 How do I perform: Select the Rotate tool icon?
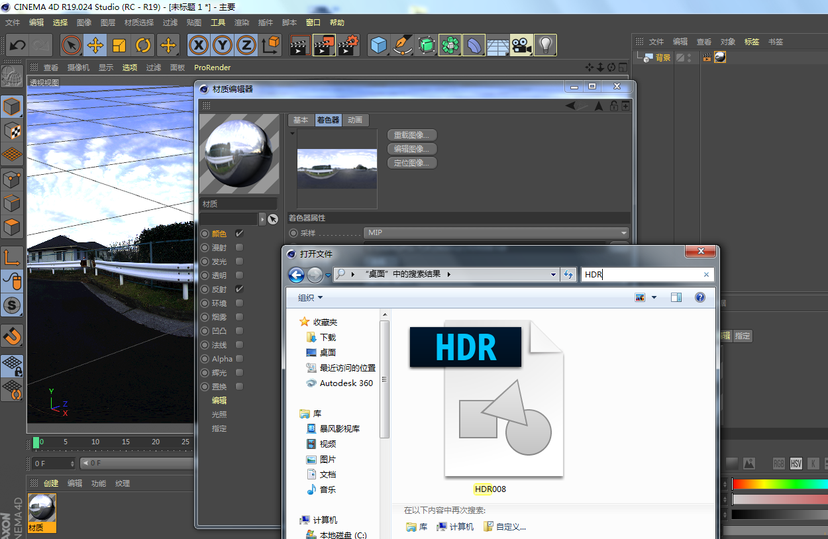click(x=143, y=46)
